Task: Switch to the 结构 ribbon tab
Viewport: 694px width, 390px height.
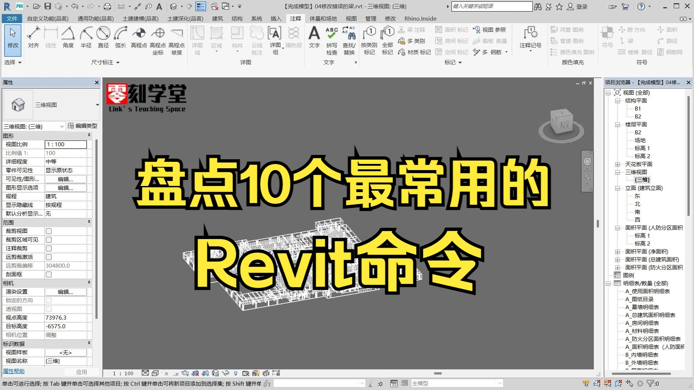Action: point(237,18)
